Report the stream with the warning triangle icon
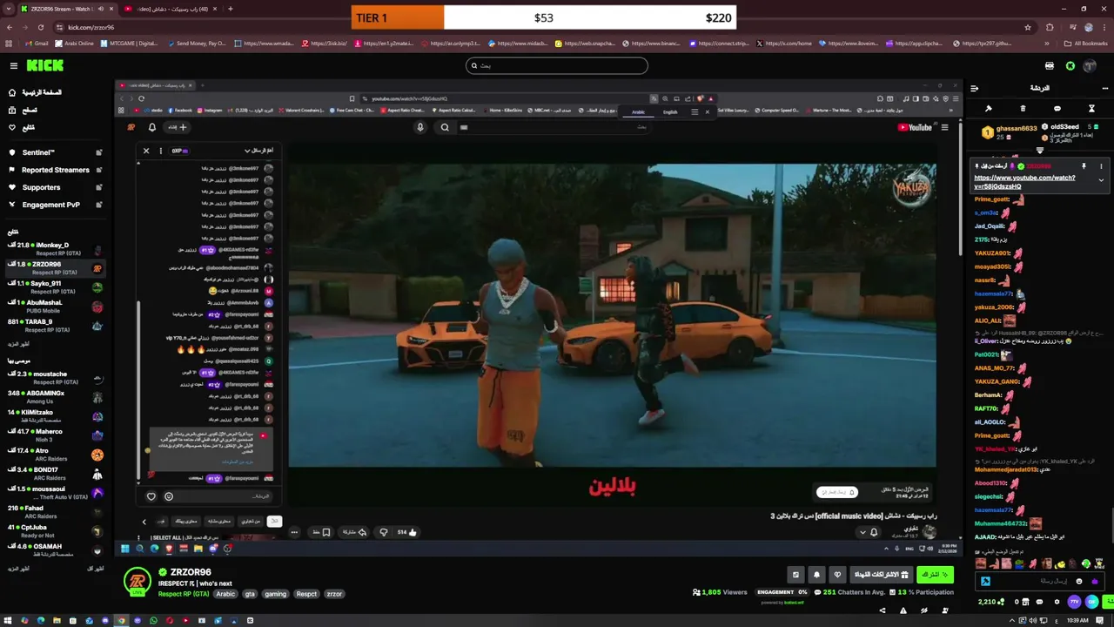1114x627 pixels. [x=903, y=610]
